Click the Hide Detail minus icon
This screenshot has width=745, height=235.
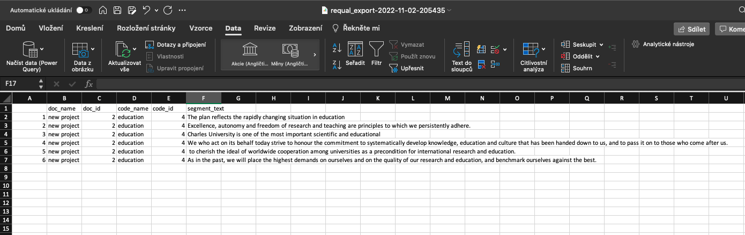tap(613, 64)
